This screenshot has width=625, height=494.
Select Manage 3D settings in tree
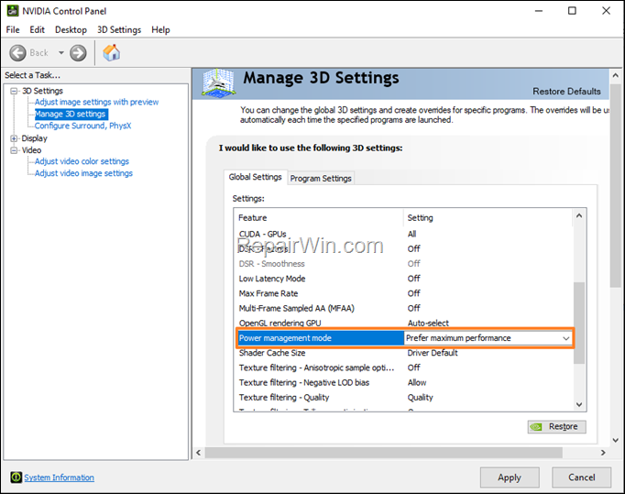(x=71, y=114)
